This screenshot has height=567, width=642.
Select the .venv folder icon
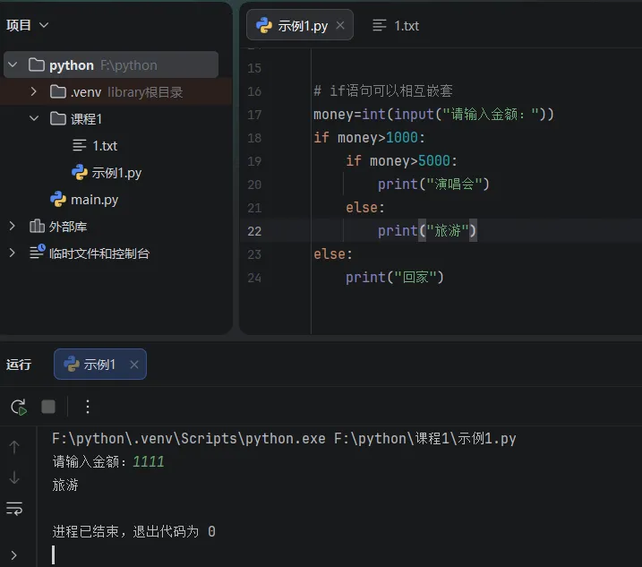57,91
